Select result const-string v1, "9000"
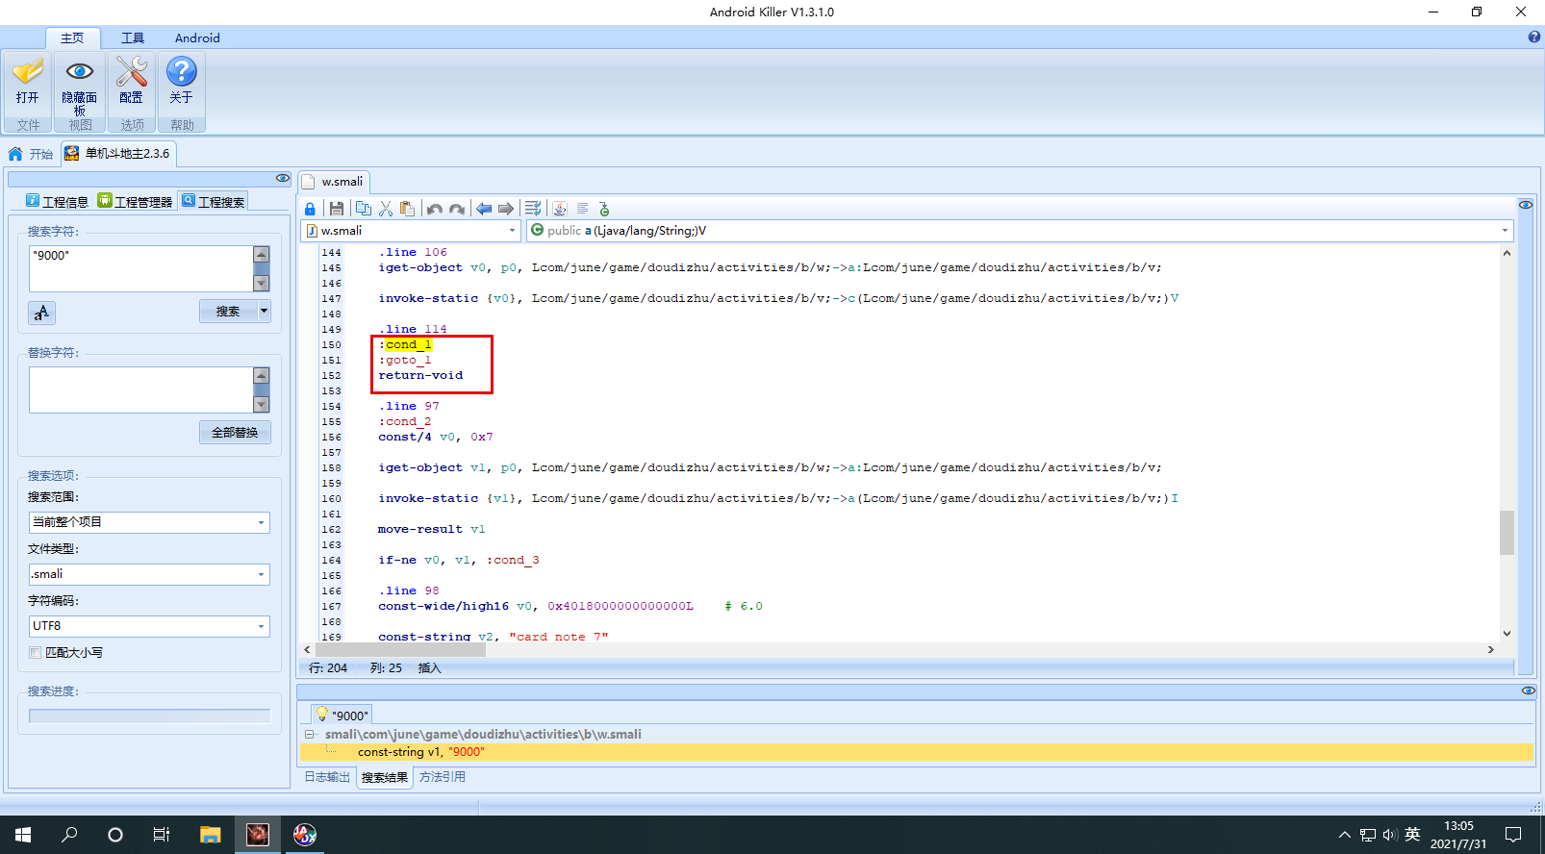Screen dimensions: 1545x854 pyautogui.click(x=917, y=752)
